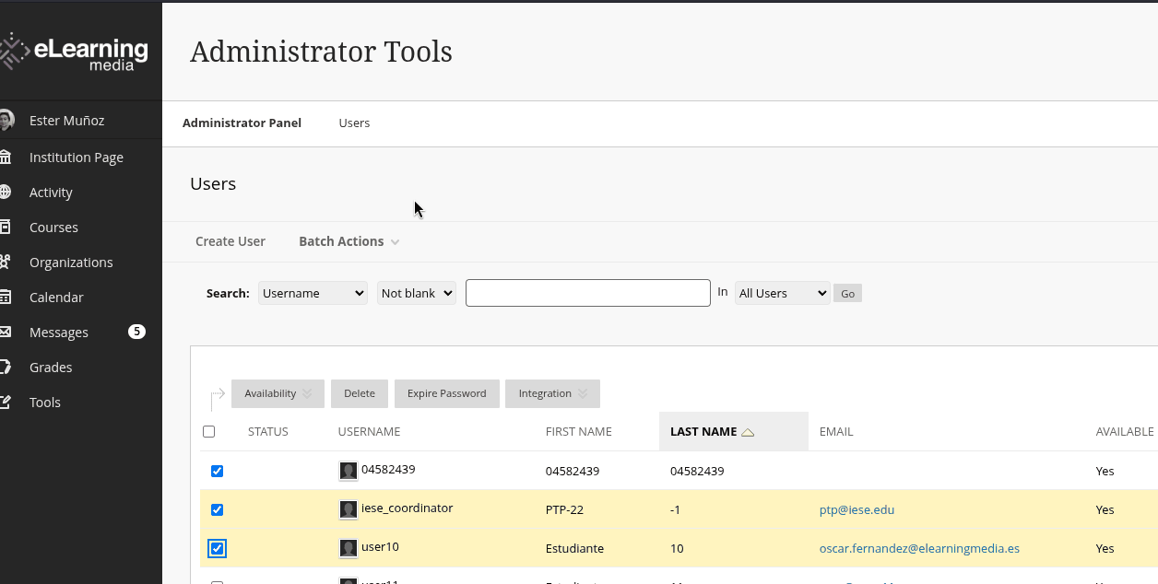Open the Not blank operator dropdown
This screenshot has width=1158, height=584.
[x=417, y=293]
